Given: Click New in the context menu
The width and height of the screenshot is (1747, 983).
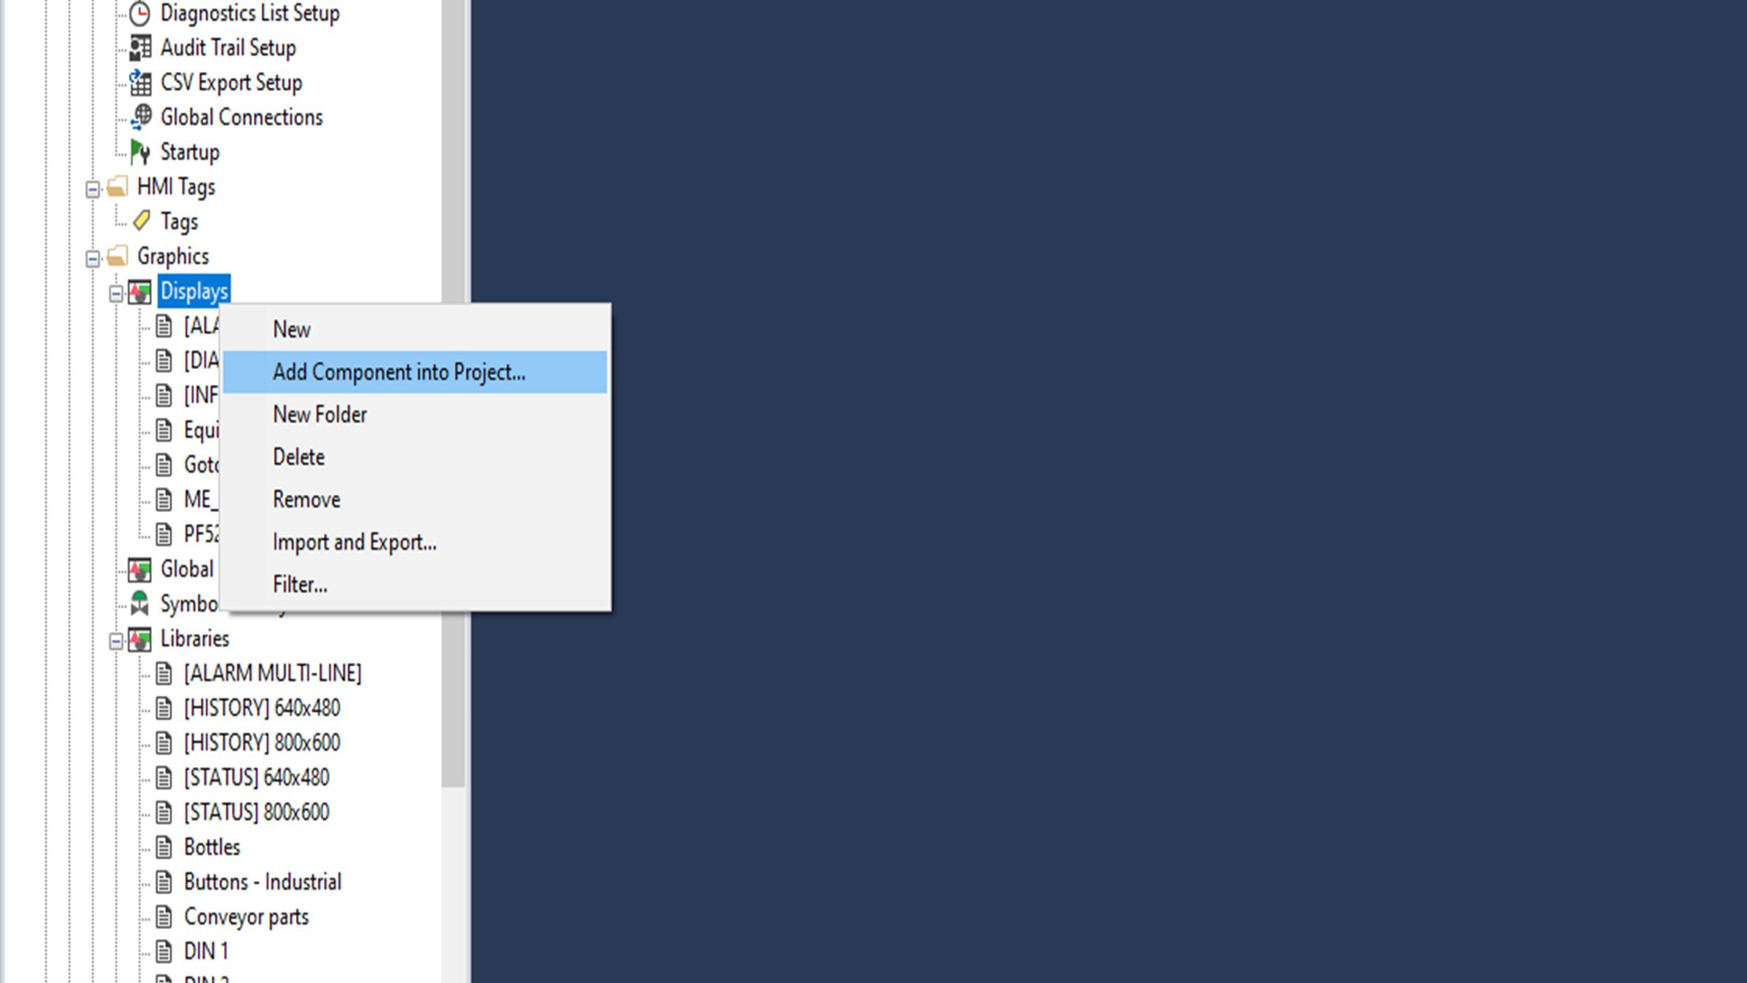Looking at the screenshot, I should click(292, 329).
